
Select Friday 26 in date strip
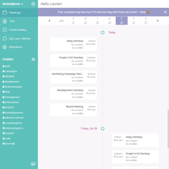134,21
